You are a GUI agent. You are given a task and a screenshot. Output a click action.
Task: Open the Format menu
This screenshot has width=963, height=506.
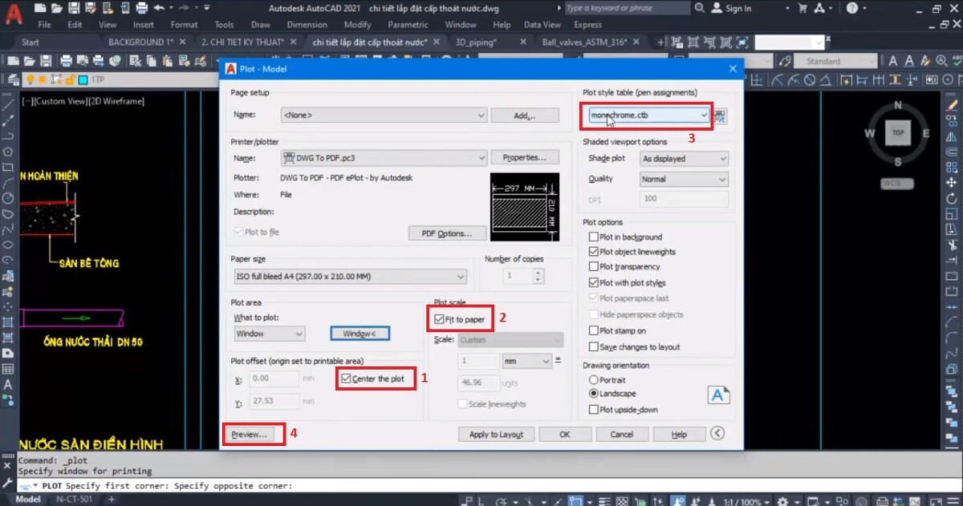184,24
